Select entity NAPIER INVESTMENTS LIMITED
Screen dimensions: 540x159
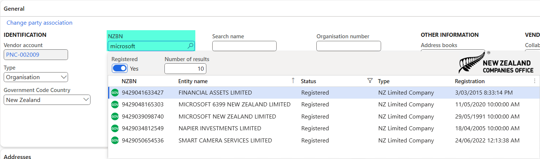click(x=220, y=128)
